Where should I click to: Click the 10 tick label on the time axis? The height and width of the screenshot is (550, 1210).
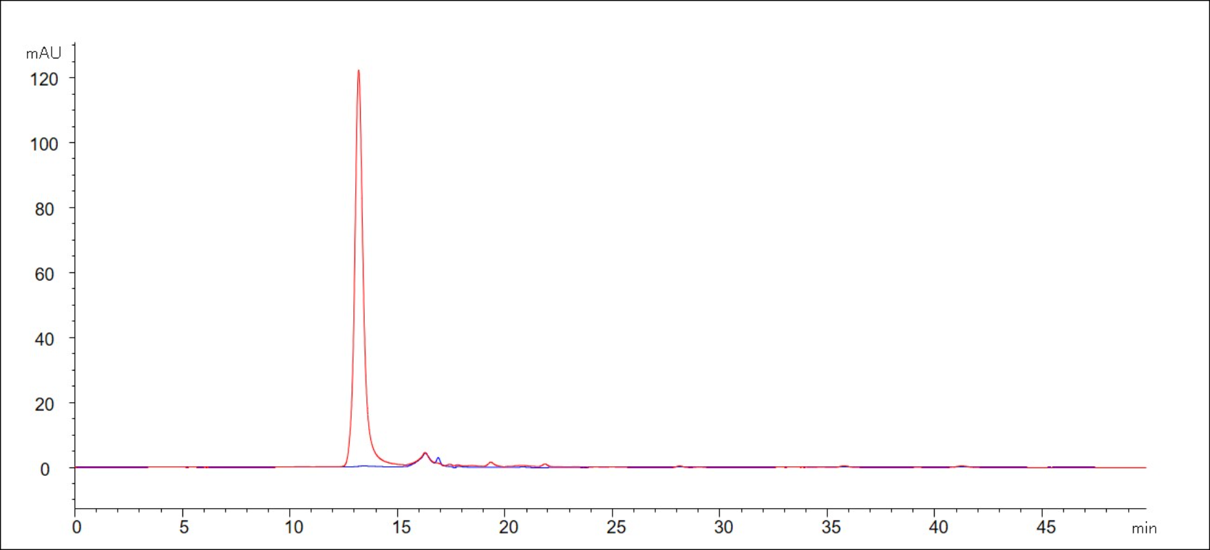tap(294, 527)
